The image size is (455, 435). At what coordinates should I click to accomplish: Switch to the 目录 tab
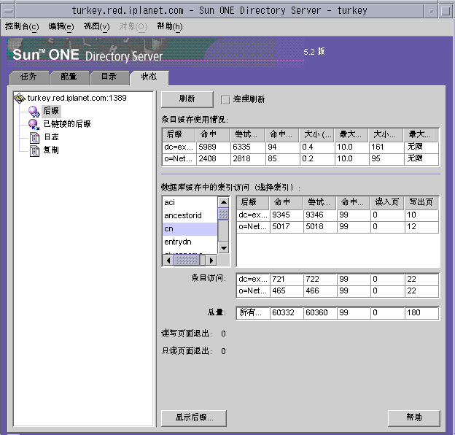[x=109, y=77]
